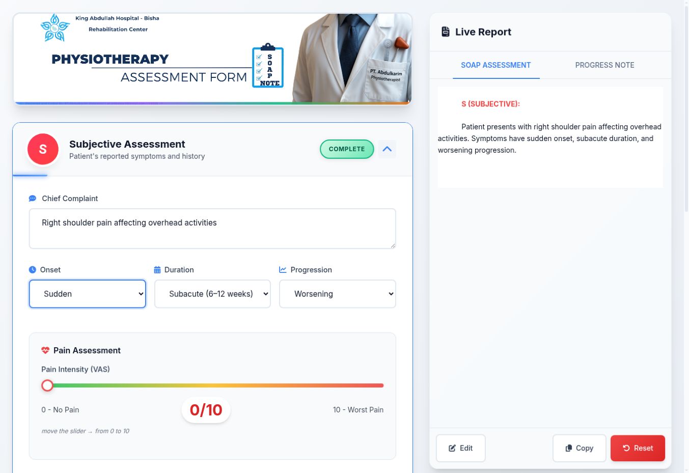The height and width of the screenshot is (473, 689).
Task: Open the Onset dropdown showing Sudden
Action: (88, 294)
